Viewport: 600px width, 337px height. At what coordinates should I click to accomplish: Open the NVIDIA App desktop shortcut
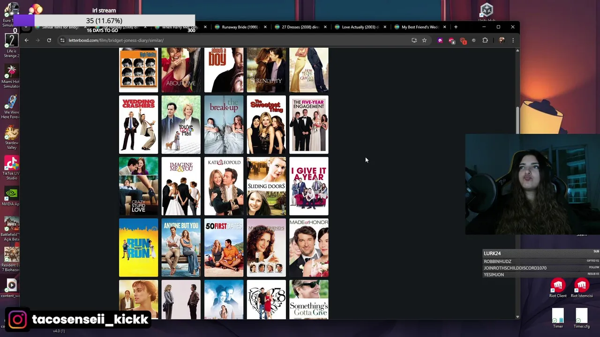(11, 197)
